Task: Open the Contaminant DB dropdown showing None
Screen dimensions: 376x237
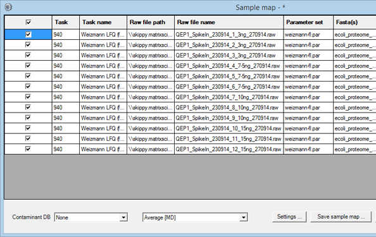Action: (x=91, y=217)
